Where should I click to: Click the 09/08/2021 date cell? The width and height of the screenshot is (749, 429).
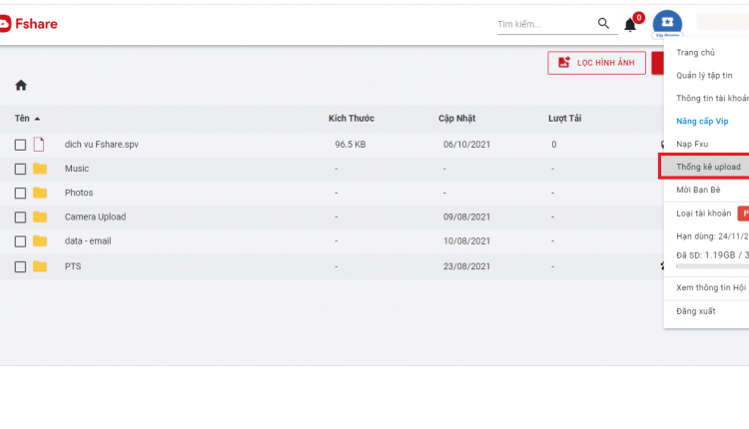[x=466, y=216]
